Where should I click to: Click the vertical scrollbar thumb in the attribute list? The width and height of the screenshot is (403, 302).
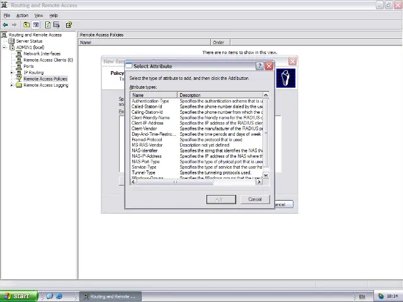tap(266, 133)
